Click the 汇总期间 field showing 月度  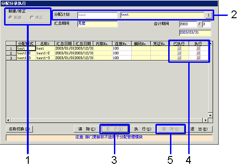(98, 24)
